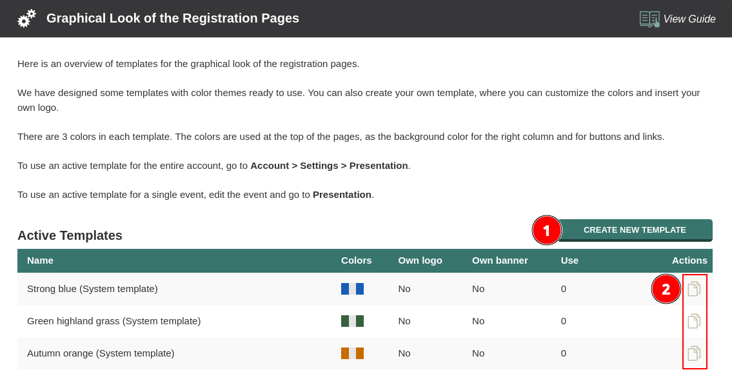Click the Autumn orange (System template) name

pyautogui.click(x=101, y=353)
